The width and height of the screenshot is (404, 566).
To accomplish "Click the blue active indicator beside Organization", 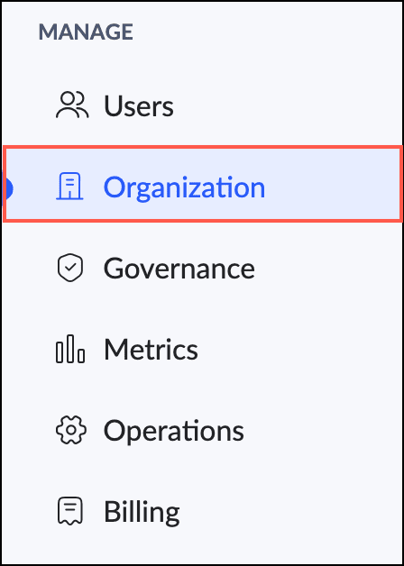I will 7,188.
